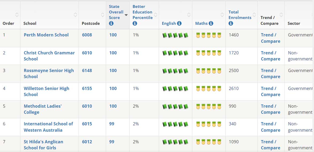Open Trend / Compare for Methodist Ladies' College

[270, 109]
